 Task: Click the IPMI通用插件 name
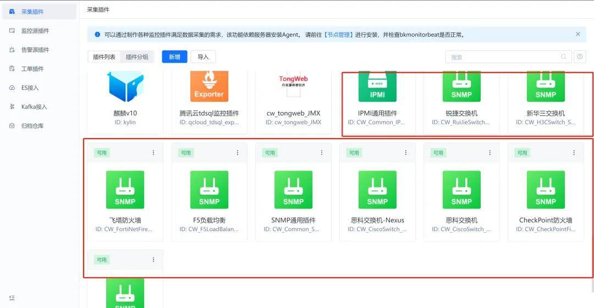click(377, 113)
